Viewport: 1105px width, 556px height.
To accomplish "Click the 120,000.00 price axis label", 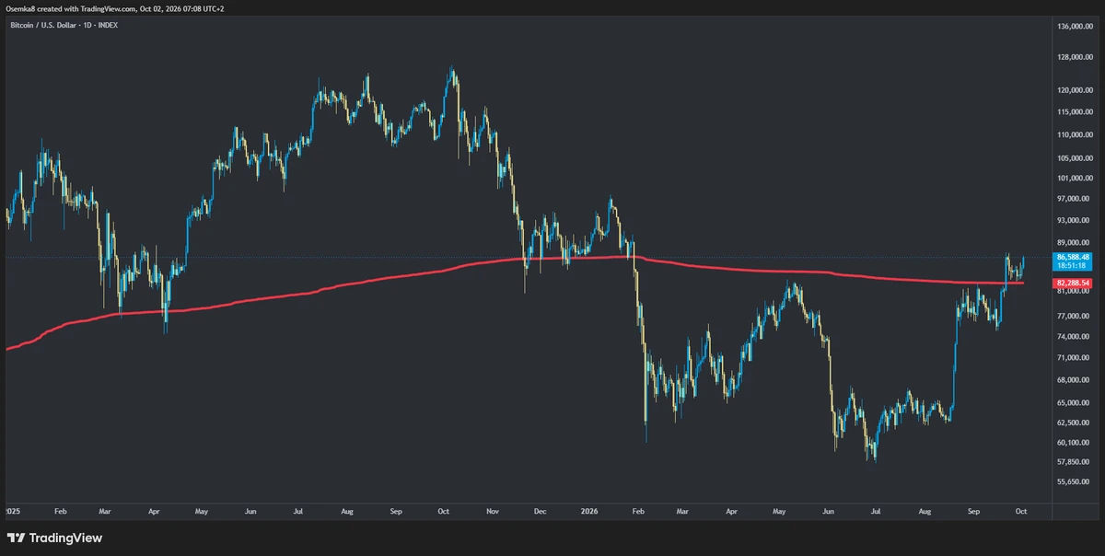I will click(x=1076, y=92).
